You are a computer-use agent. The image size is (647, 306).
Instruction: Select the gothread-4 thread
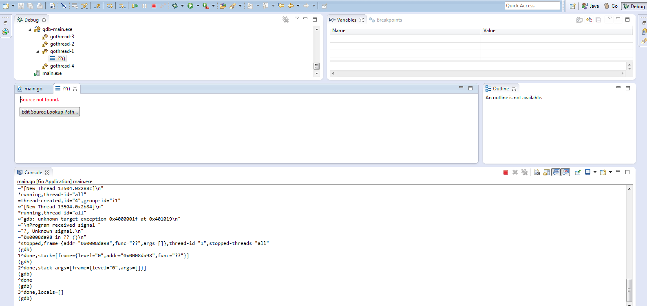[62, 66]
